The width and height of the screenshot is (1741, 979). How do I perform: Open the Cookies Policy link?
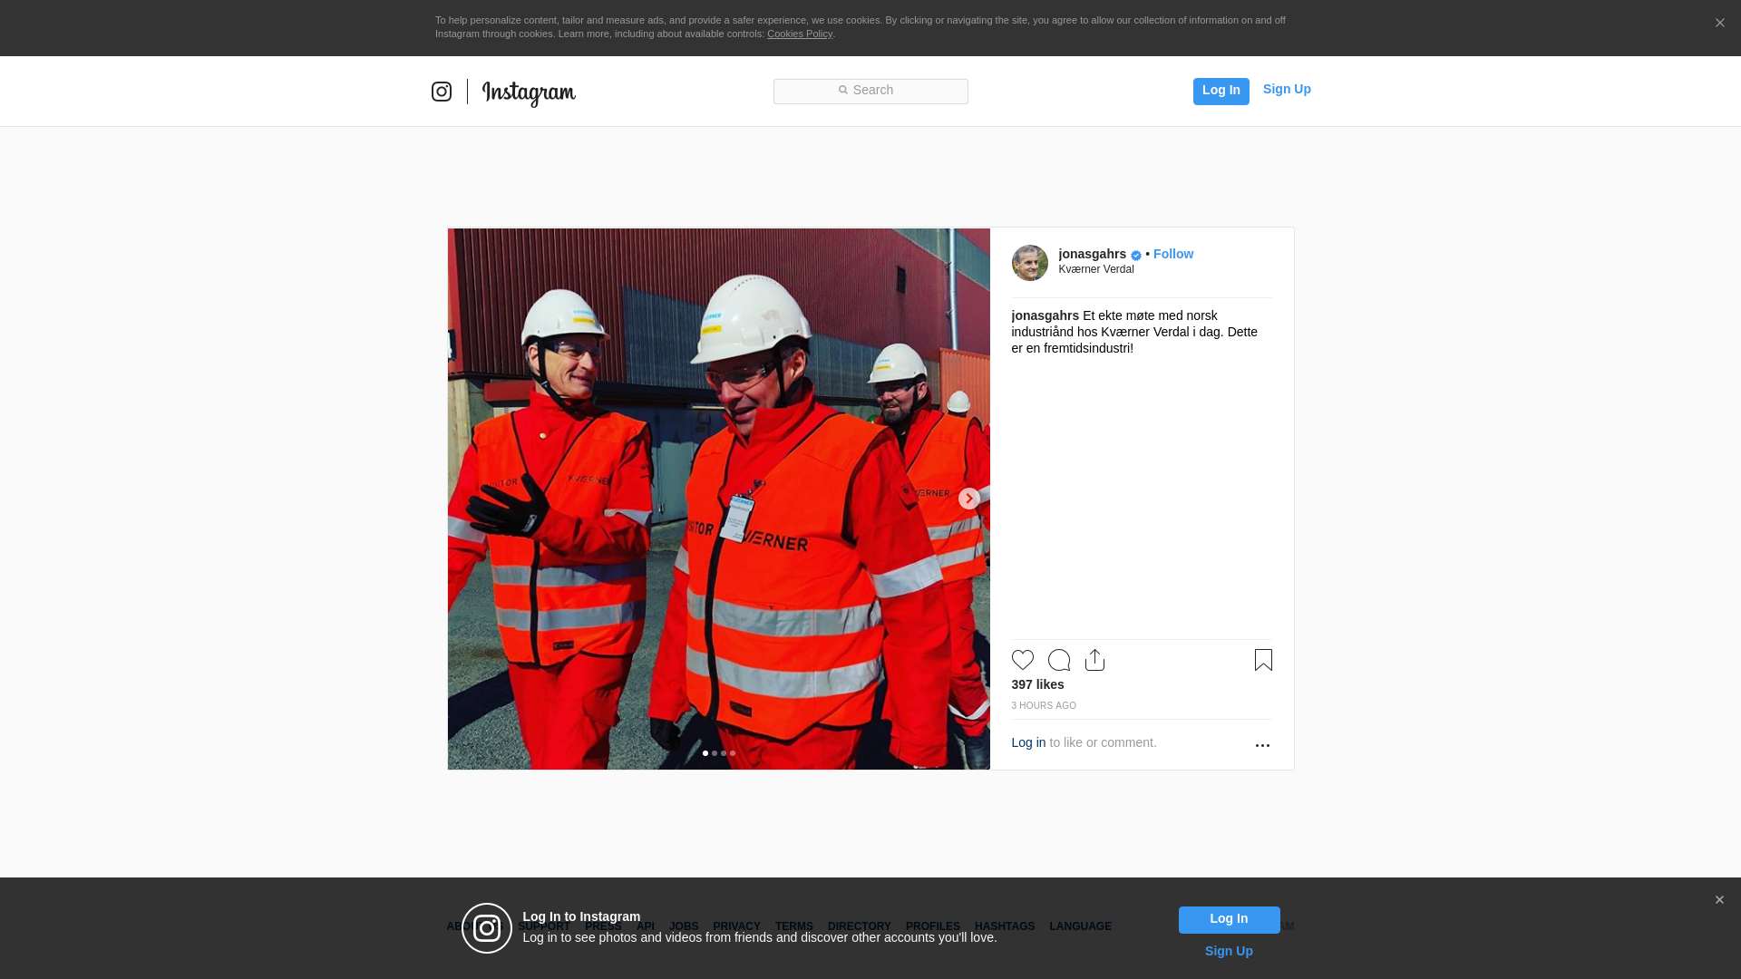pos(799,34)
